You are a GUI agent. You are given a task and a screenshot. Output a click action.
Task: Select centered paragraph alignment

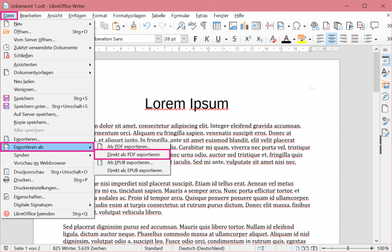point(332,39)
